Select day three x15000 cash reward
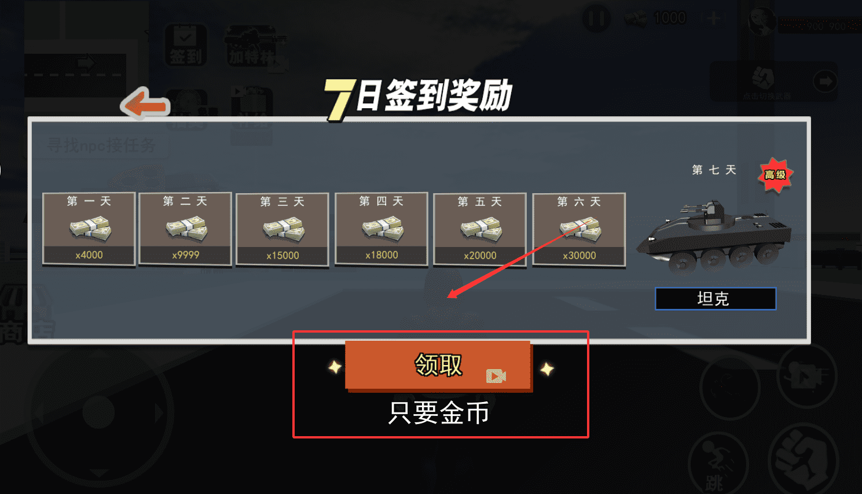862x494 pixels. (283, 230)
